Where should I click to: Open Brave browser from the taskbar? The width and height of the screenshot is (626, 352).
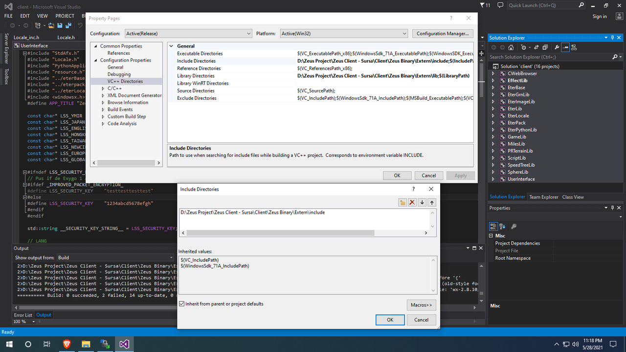[x=66, y=344]
